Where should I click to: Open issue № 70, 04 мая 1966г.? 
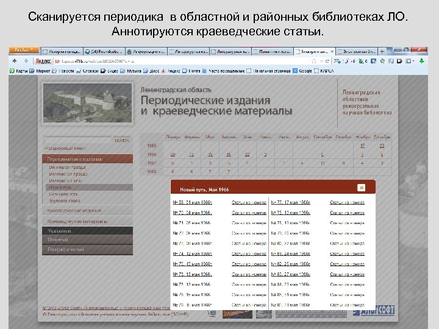pos(192,213)
